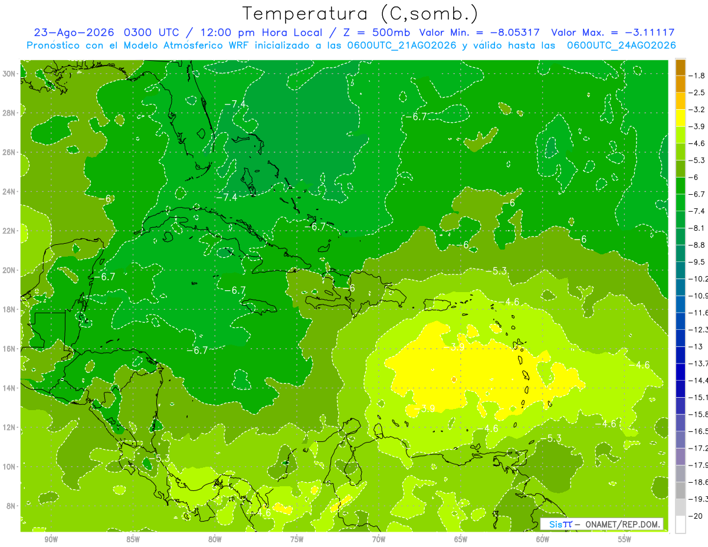Click the "Temperatura (C,somb.)" chart title
708x547 pixels.
[x=360, y=13]
